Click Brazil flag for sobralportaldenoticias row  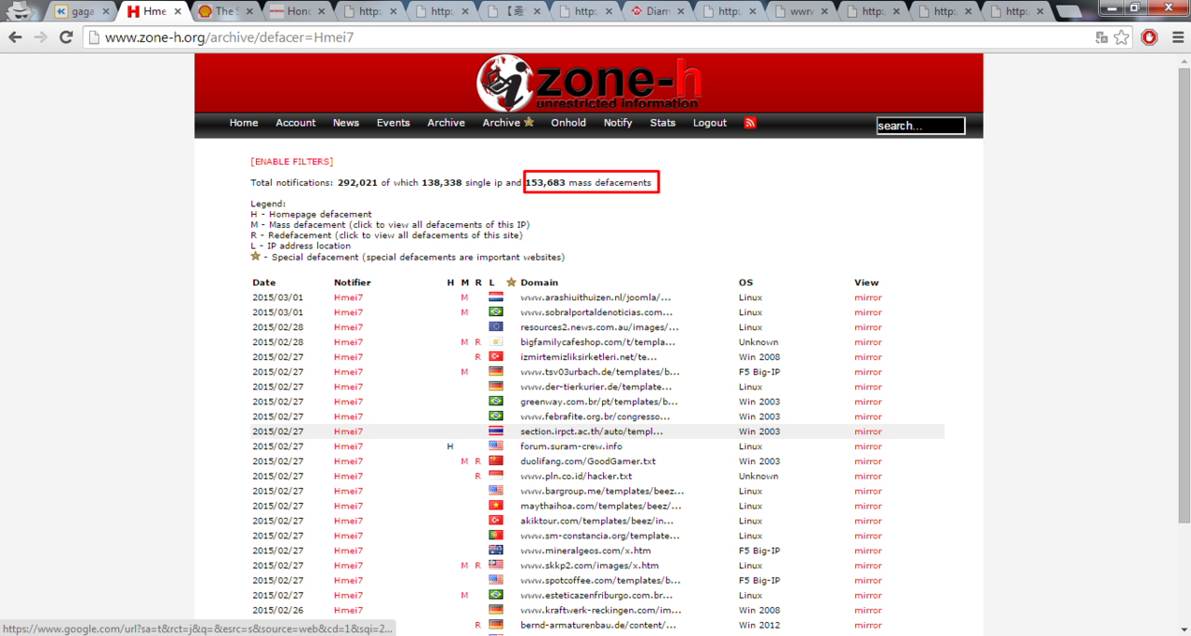tap(496, 312)
